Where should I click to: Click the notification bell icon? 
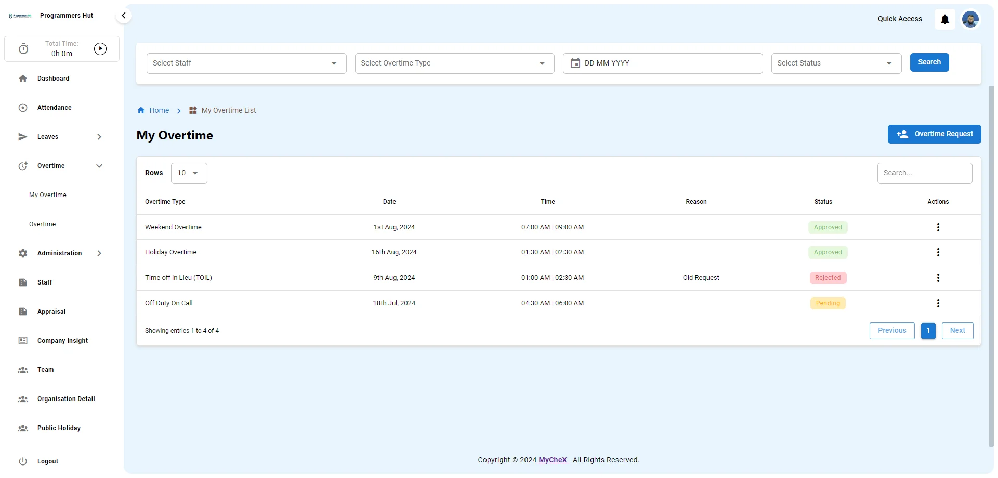click(944, 19)
